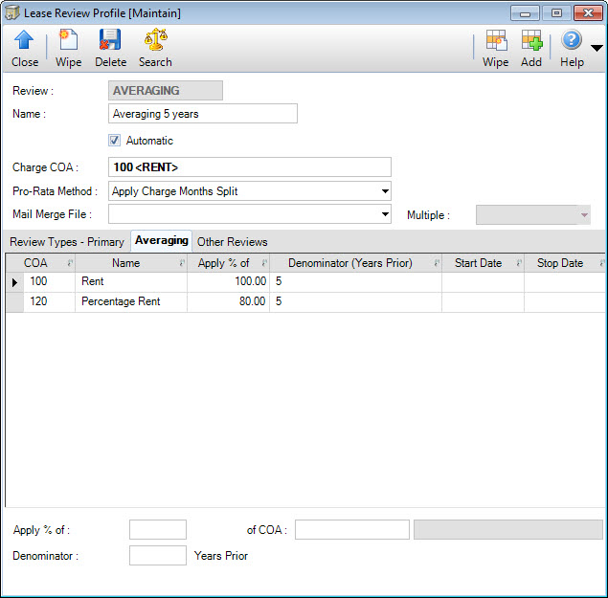This screenshot has width=608, height=598.
Task: Click the 100.00 Apply % cell
Action: (x=229, y=281)
